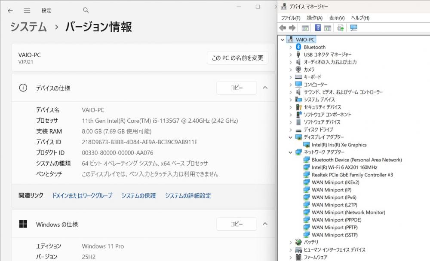Click Show/Hide console tree toolbar icon
The image size is (430, 261).
(x=305, y=27)
